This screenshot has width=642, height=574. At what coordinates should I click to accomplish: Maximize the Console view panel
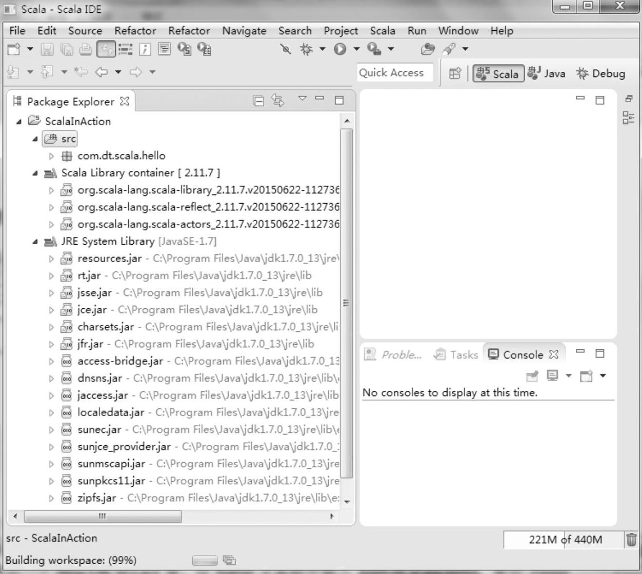600,353
